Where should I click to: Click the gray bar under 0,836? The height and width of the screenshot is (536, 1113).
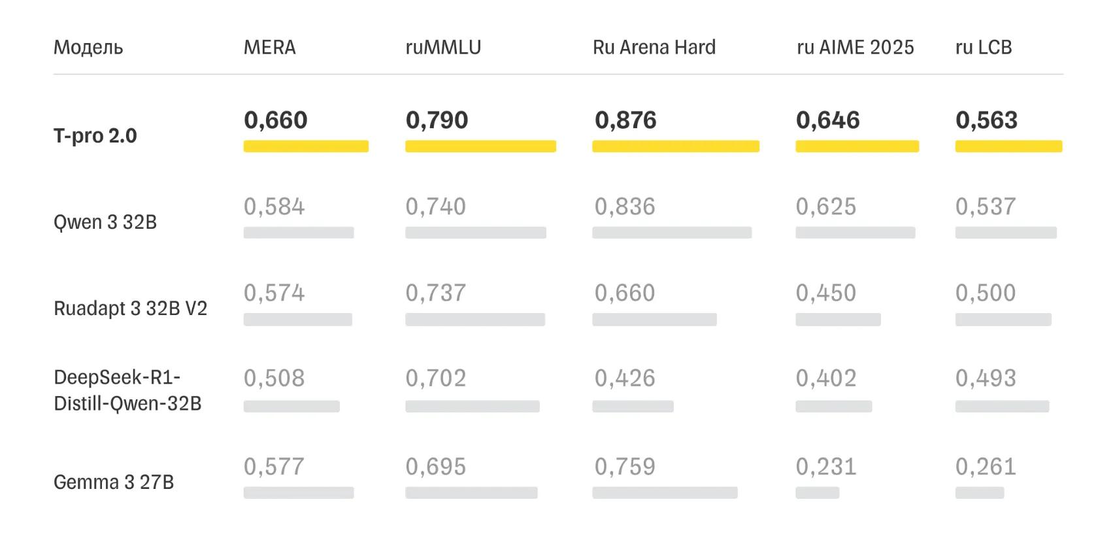(x=672, y=233)
